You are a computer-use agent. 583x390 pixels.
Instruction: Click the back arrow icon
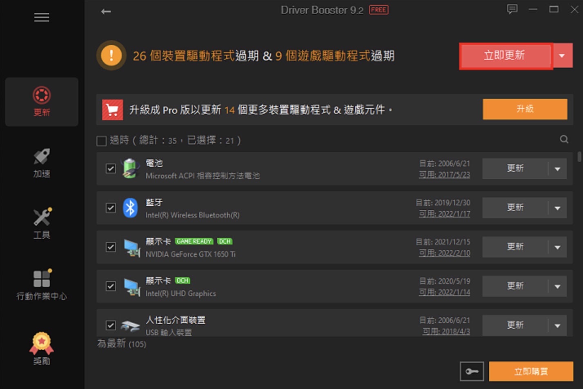click(x=106, y=11)
